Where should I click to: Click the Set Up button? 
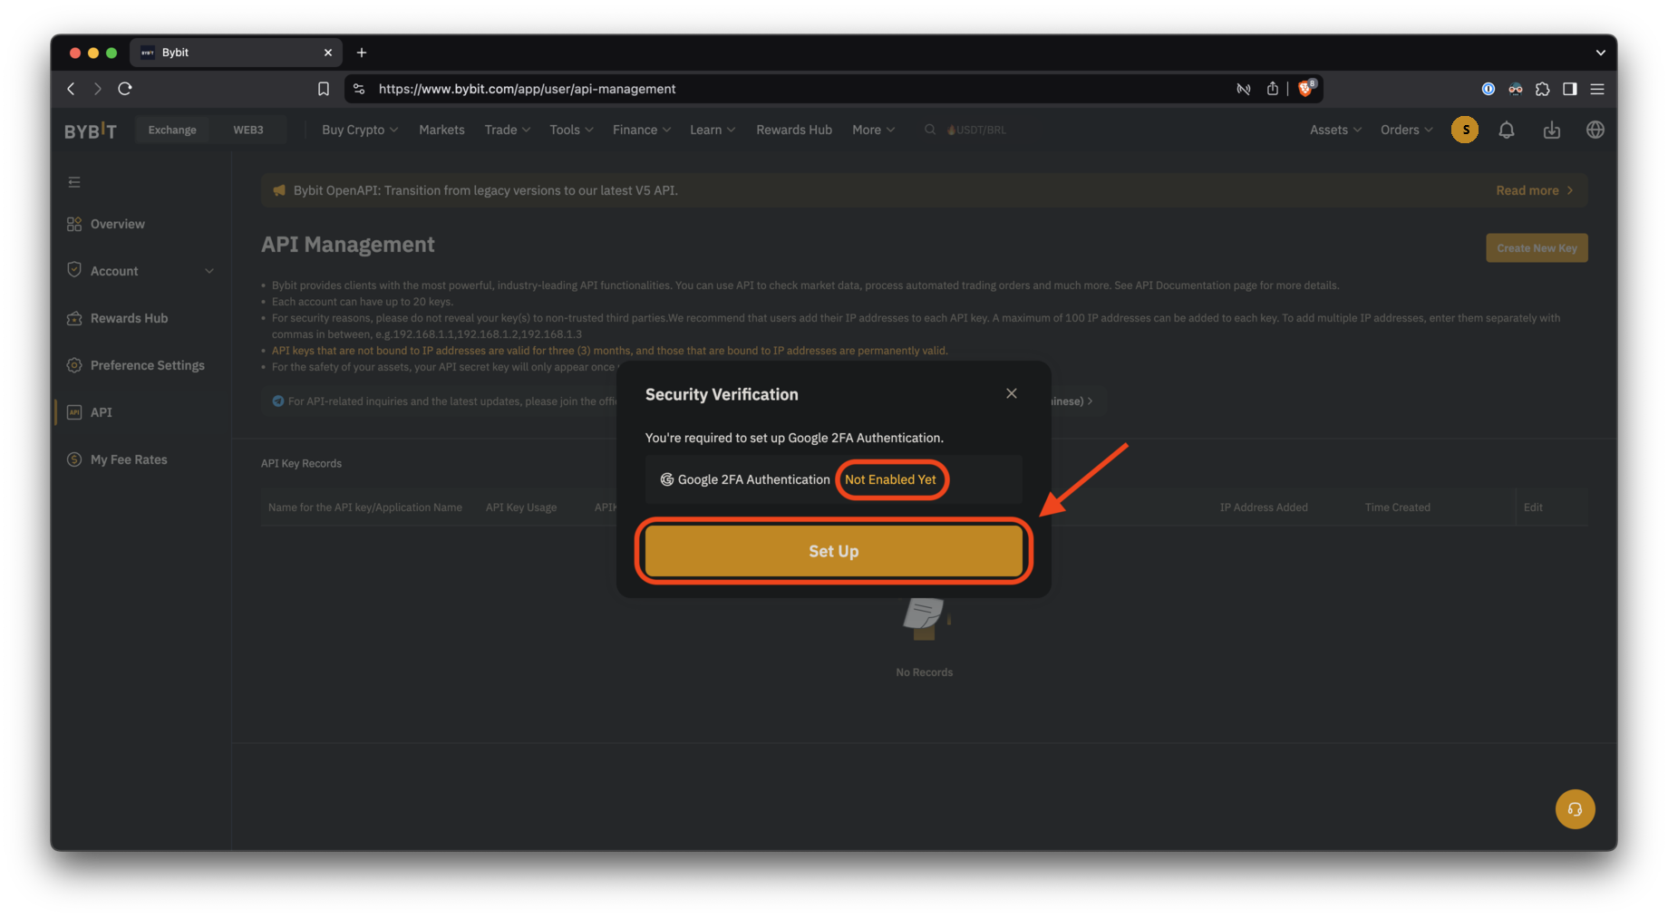pos(833,551)
